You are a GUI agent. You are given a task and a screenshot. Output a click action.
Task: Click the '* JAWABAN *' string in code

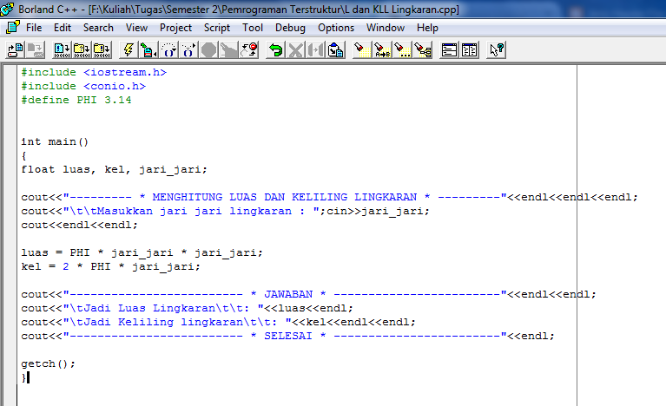[x=288, y=294]
